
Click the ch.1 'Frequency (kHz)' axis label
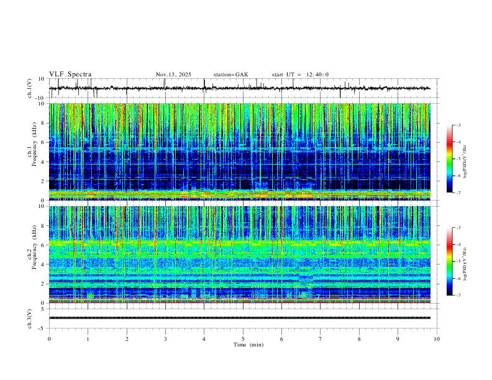pyautogui.click(x=34, y=145)
